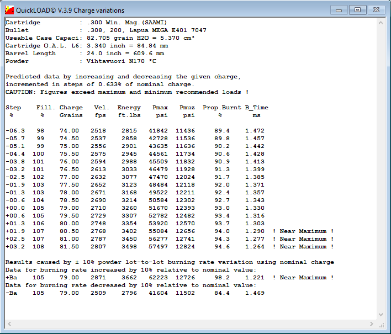Viewport: 391px width, 334px height.
Task: Click Near Maximum warning on 81.00 row
Action: coord(303,239)
